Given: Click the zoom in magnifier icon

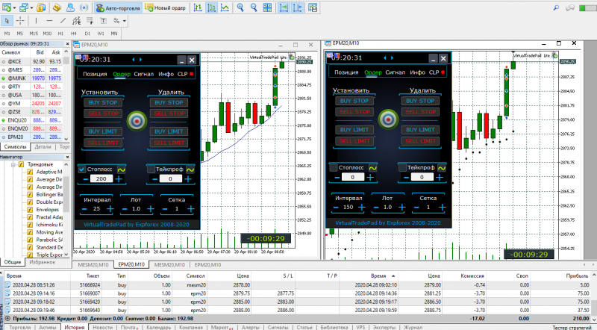Looking at the screenshot, I should (240, 7).
